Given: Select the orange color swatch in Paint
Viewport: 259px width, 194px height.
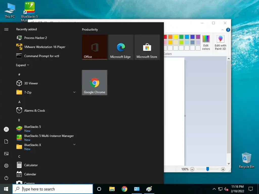Looking at the screenshot, I should [170, 37].
